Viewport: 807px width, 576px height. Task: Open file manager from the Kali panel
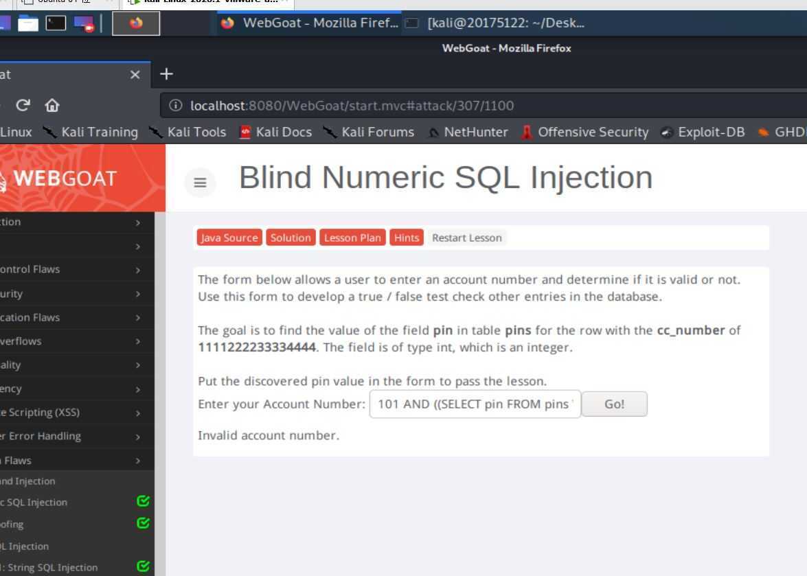27,23
